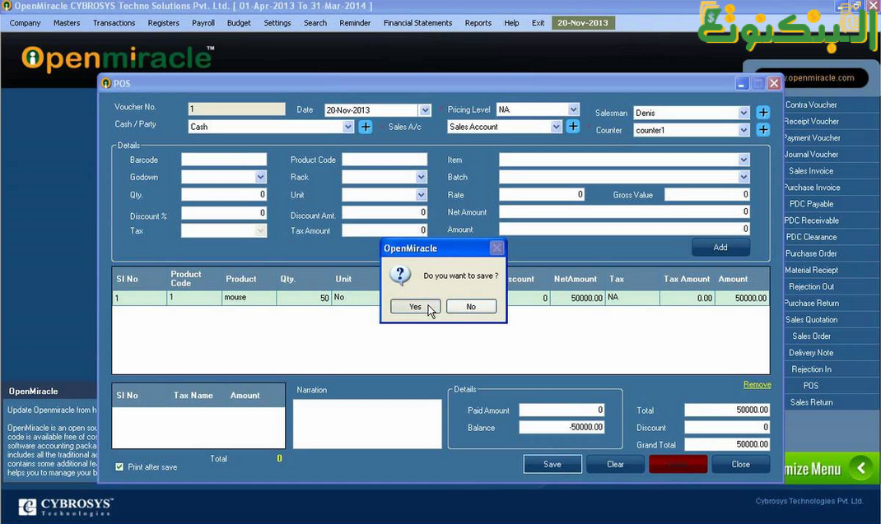Open the Transactions menu
The height and width of the screenshot is (524, 881).
114,23
